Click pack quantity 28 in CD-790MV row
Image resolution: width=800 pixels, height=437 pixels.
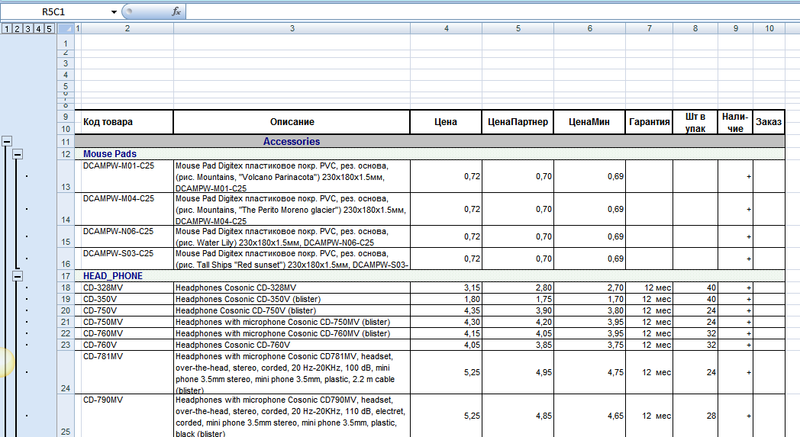pyautogui.click(x=695, y=416)
